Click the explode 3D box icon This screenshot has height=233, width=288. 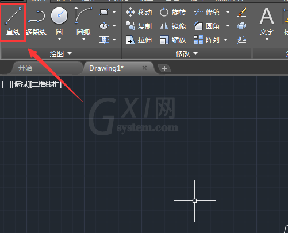241,26
